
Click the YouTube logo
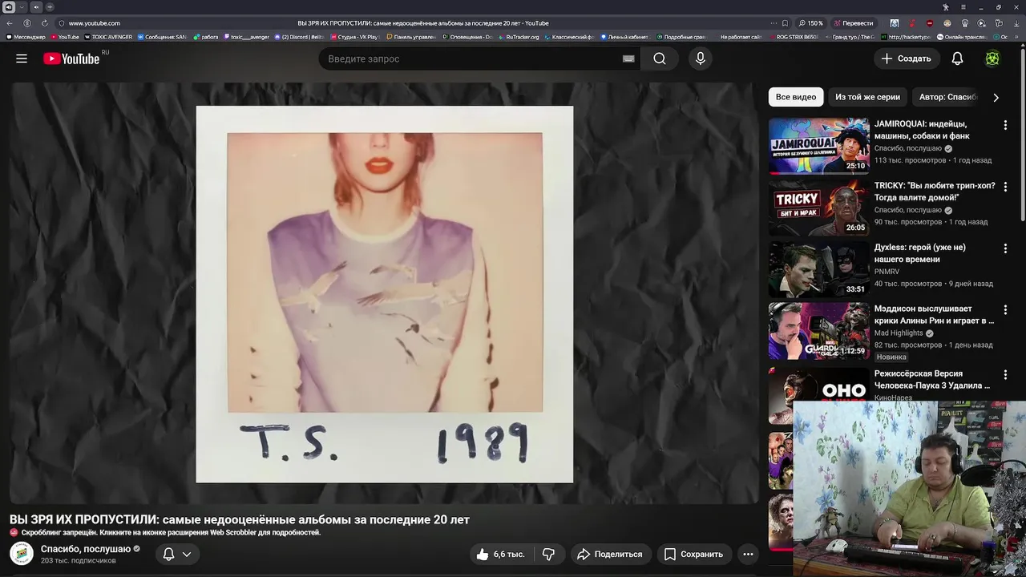tap(71, 59)
